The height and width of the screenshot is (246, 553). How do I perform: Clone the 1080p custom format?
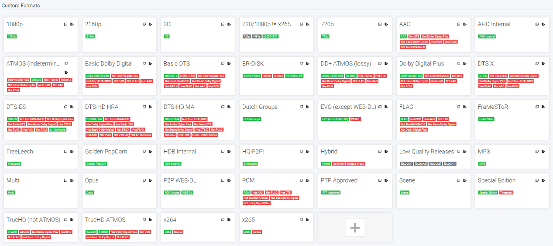tap(65, 24)
